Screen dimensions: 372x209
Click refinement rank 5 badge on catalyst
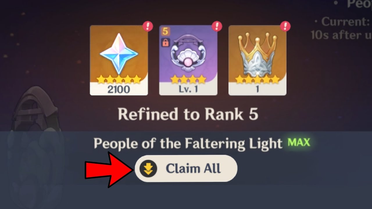pos(165,32)
